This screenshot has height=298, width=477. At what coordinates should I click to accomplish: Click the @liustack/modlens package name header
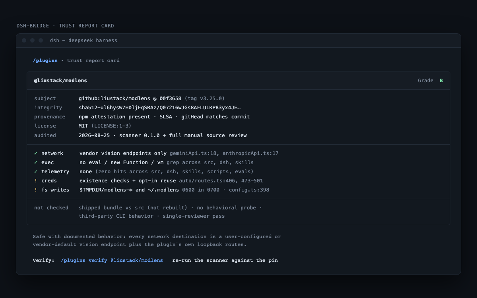[x=60, y=81]
